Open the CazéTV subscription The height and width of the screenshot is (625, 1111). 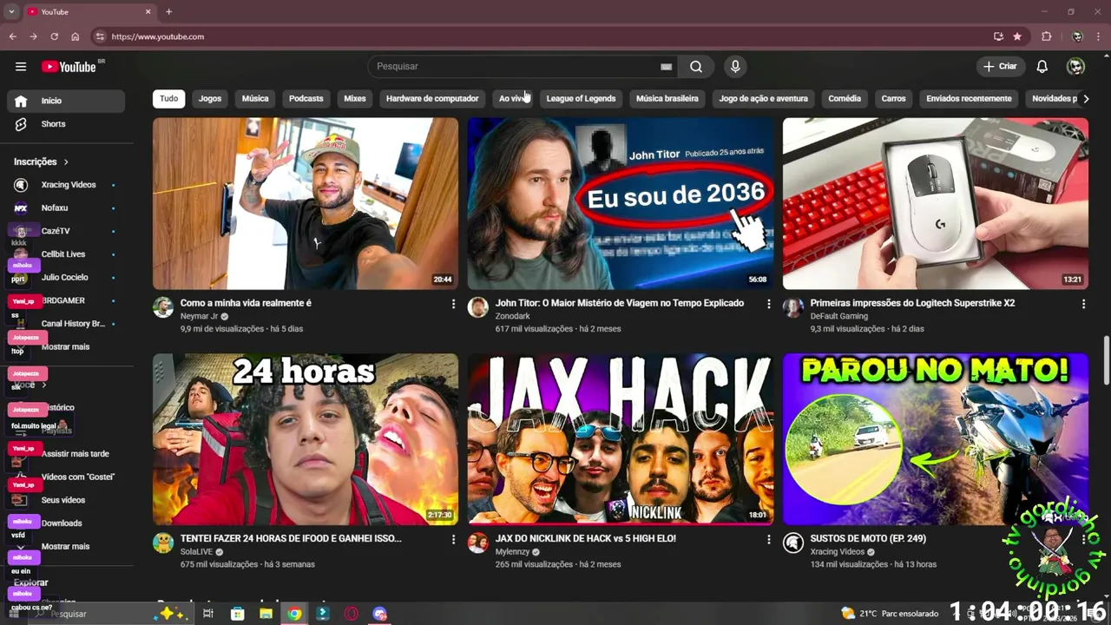coord(66,231)
